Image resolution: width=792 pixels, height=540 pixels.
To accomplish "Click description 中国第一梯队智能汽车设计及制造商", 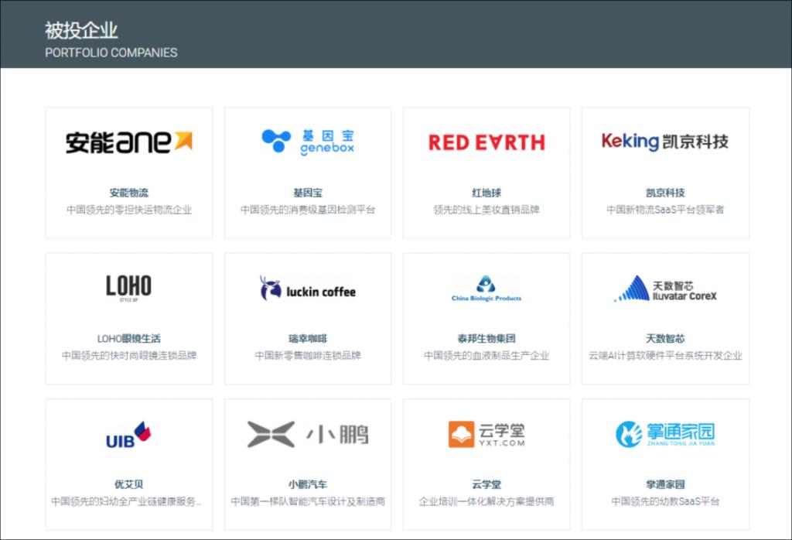I will coord(308,501).
